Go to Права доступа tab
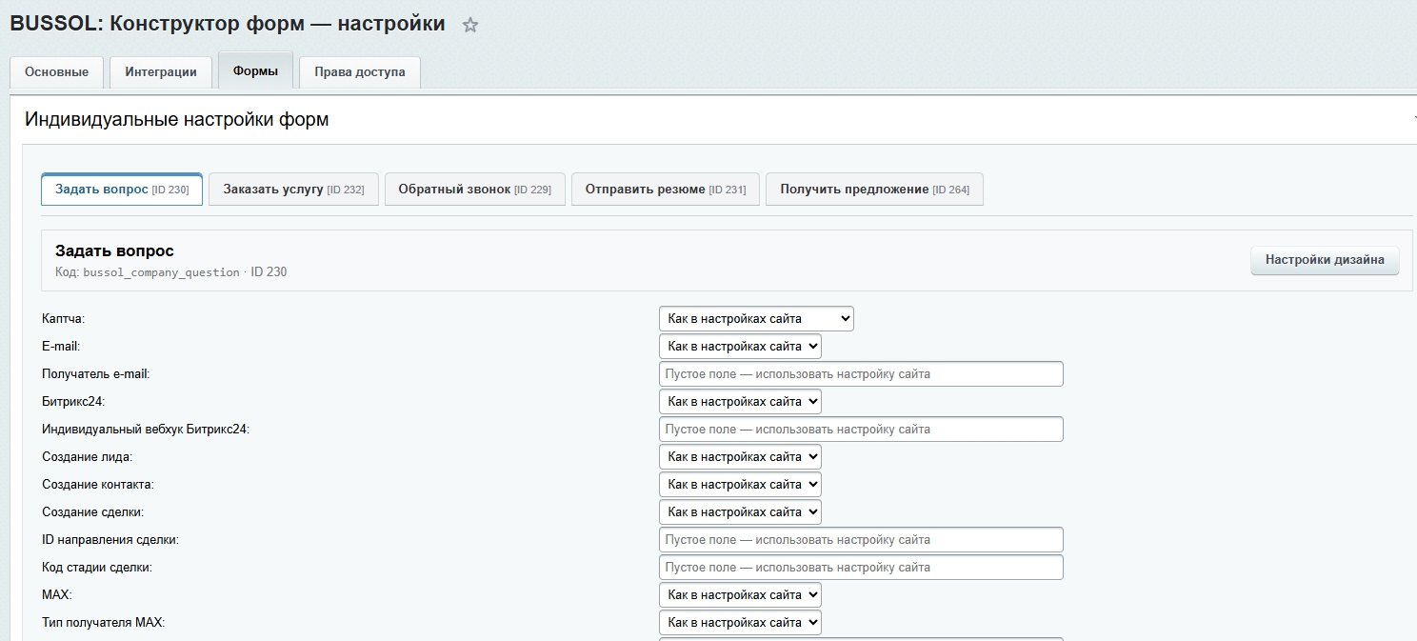The width and height of the screenshot is (1417, 641). 360,71
